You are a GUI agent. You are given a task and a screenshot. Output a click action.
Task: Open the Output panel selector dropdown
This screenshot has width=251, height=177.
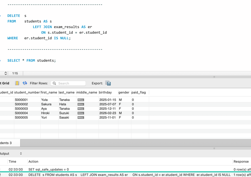click(20, 153)
